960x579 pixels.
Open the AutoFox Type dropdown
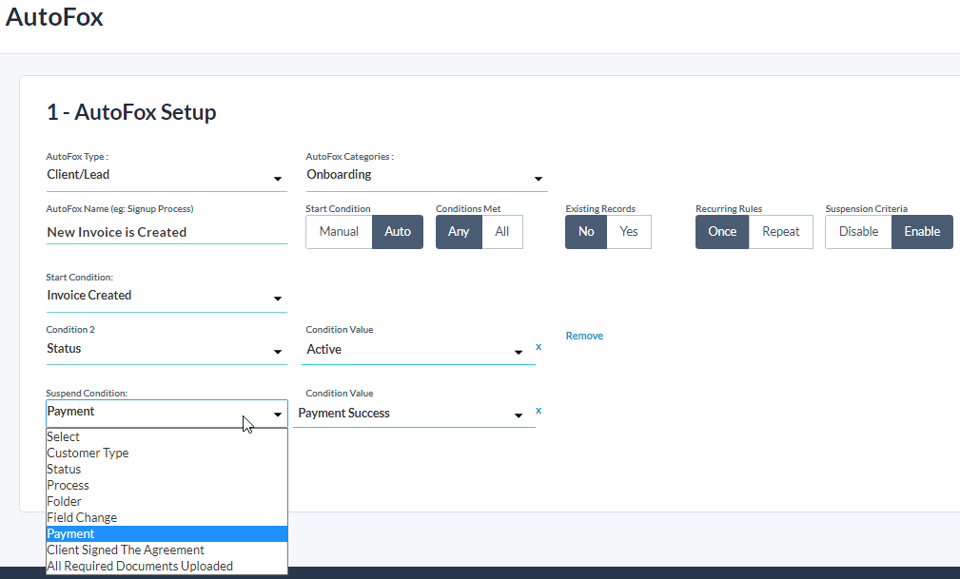coord(167,176)
